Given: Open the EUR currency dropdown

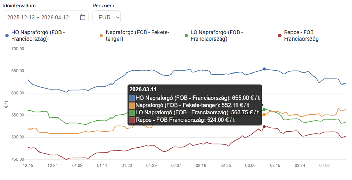Looking at the screenshot, I should (x=107, y=18).
